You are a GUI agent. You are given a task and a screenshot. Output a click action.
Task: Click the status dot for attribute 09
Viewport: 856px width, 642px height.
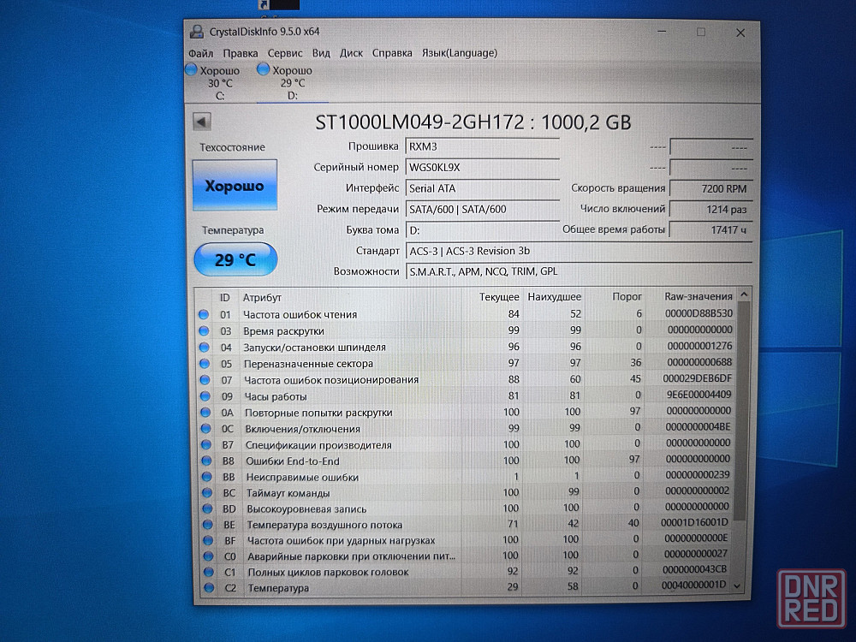(205, 396)
